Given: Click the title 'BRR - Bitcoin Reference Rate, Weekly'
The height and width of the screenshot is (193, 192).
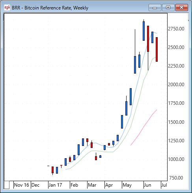Looking at the screenshot, I should point(50,8).
